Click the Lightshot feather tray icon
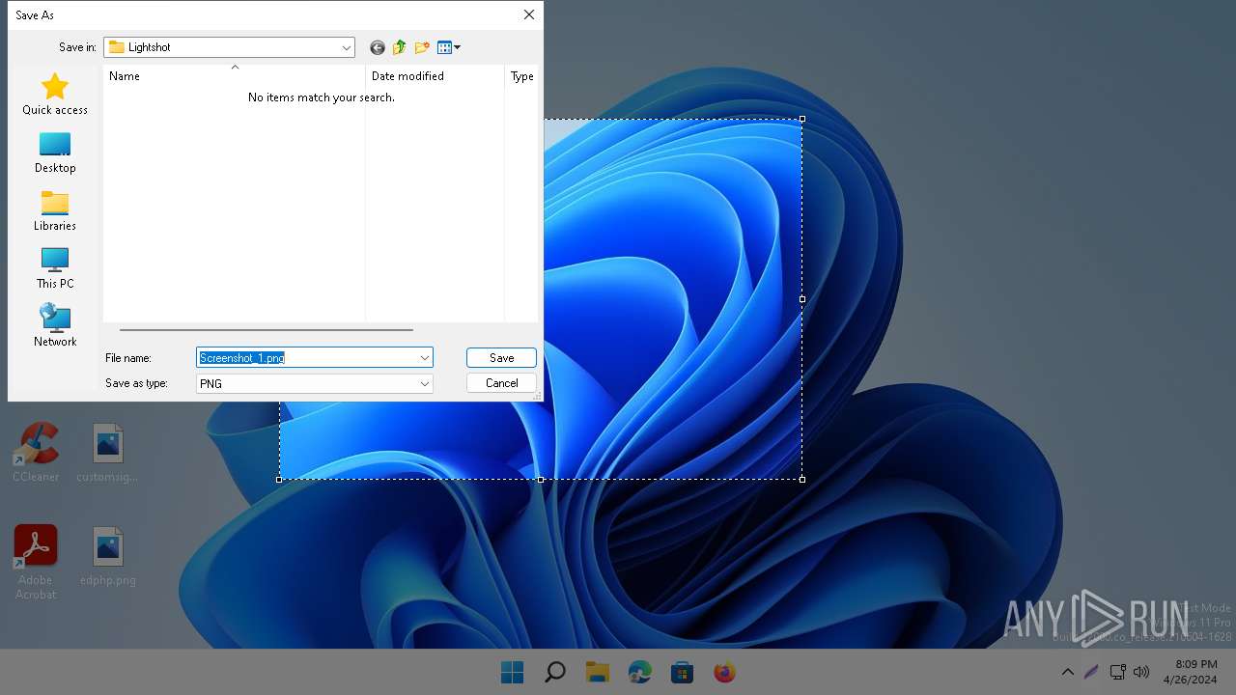 (x=1091, y=672)
